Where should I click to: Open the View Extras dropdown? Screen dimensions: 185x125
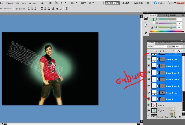[x=64, y=3]
